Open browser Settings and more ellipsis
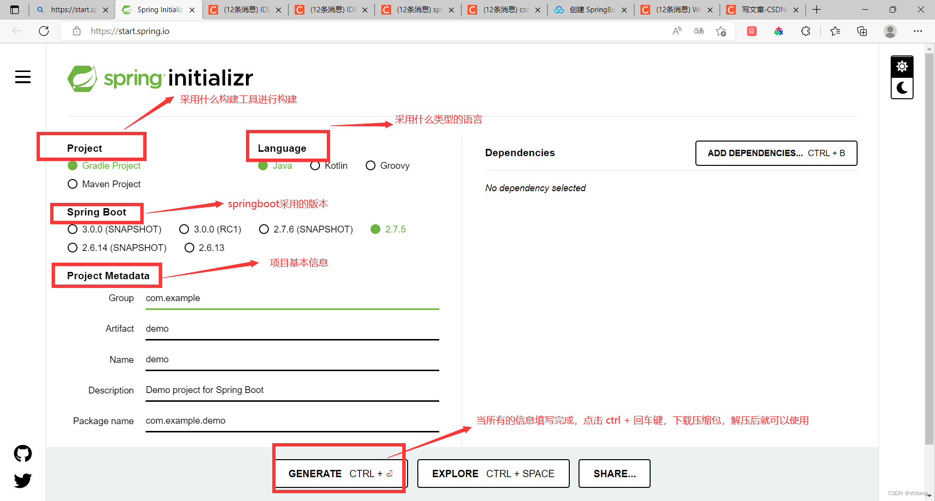The width and height of the screenshot is (935, 501). tap(918, 31)
